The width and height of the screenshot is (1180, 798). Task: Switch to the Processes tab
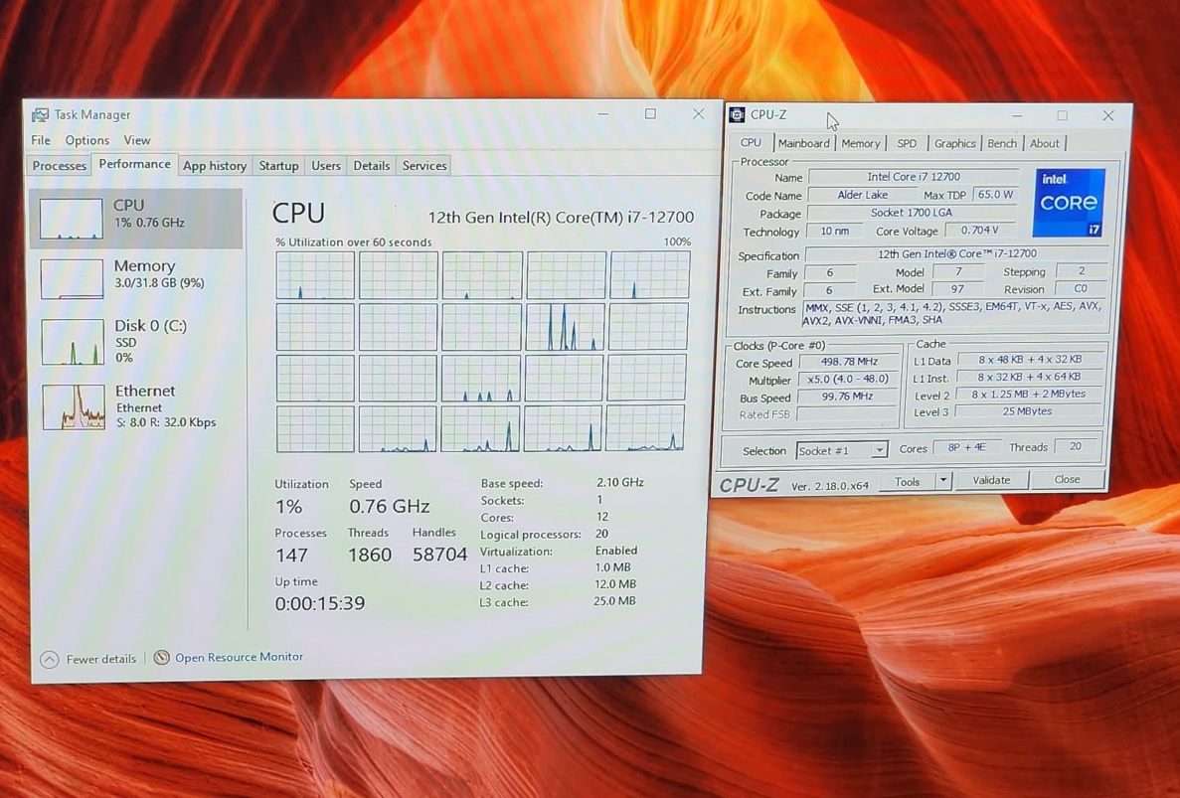pyautogui.click(x=60, y=166)
